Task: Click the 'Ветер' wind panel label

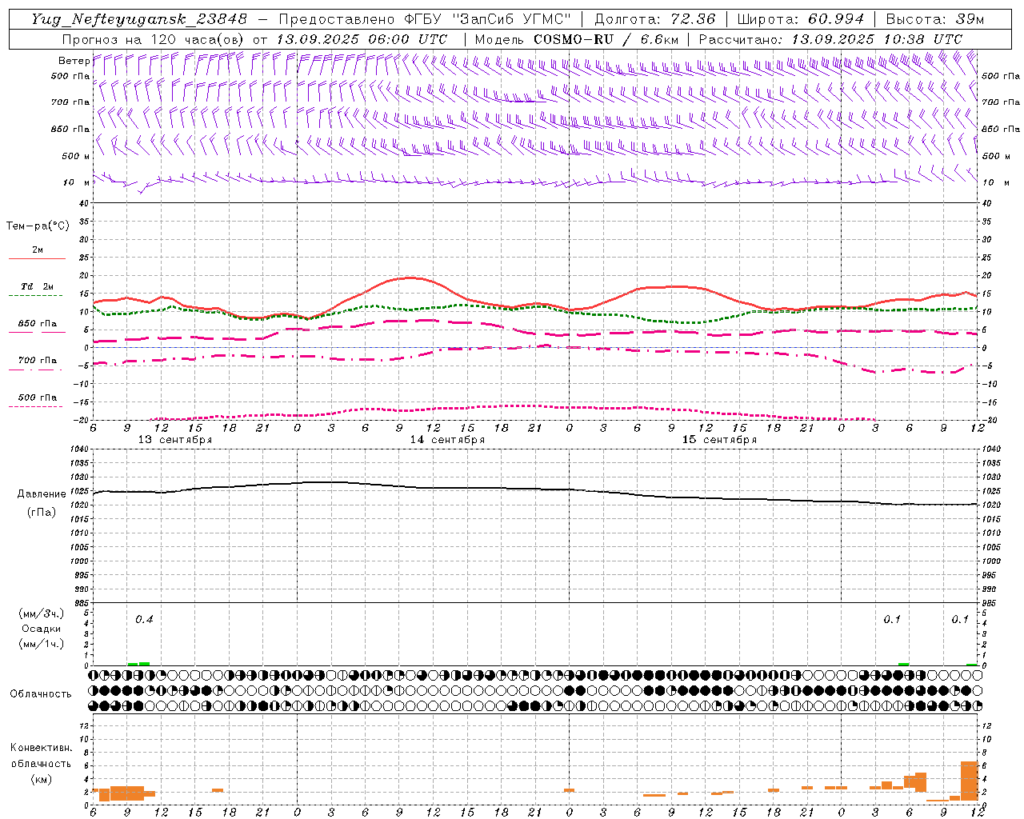Action: 74,61
